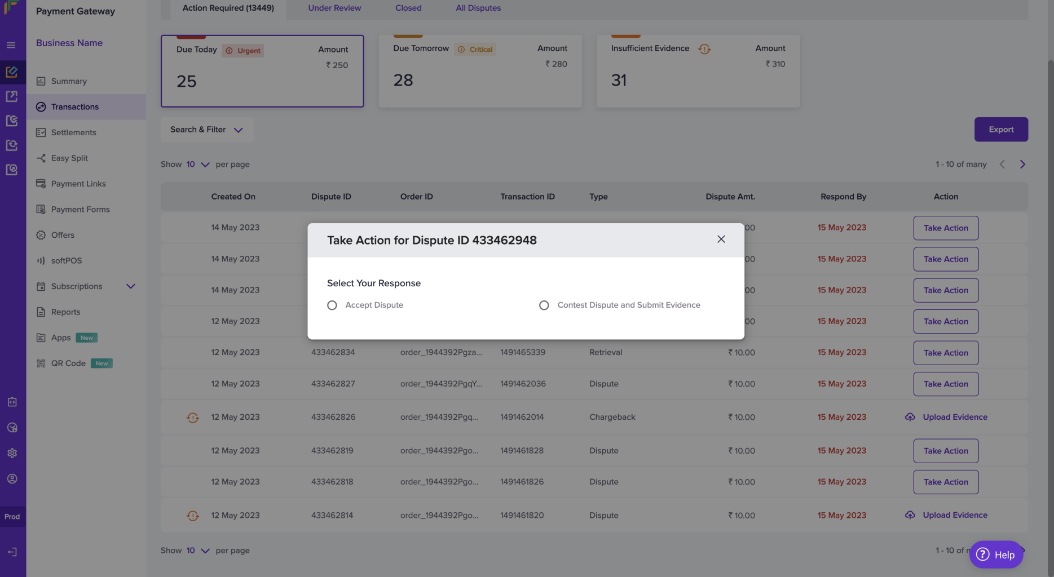Click the Subscriptions calendar icon
Image resolution: width=1054 pixels, height=577 pixels.
coord(41,286)
